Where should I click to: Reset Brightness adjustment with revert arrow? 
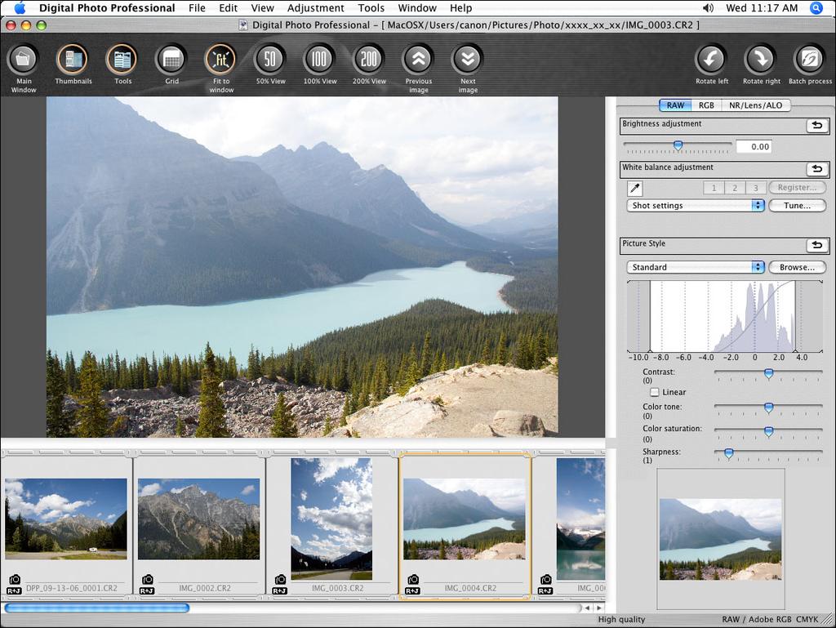point(816,125)
